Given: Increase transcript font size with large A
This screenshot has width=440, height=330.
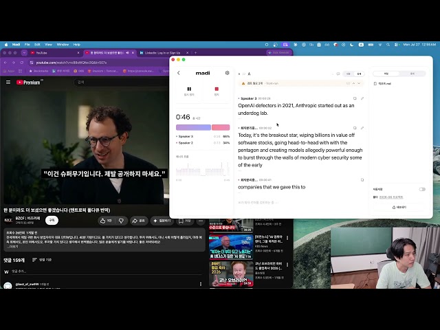Looking at the screenshot, I should (249, 74).
